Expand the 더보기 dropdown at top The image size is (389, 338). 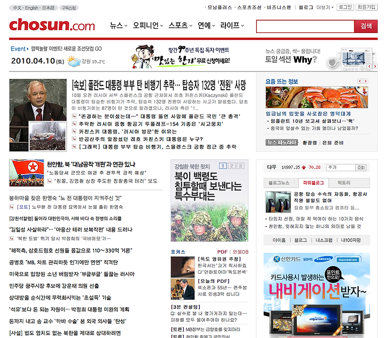point(325,8)
